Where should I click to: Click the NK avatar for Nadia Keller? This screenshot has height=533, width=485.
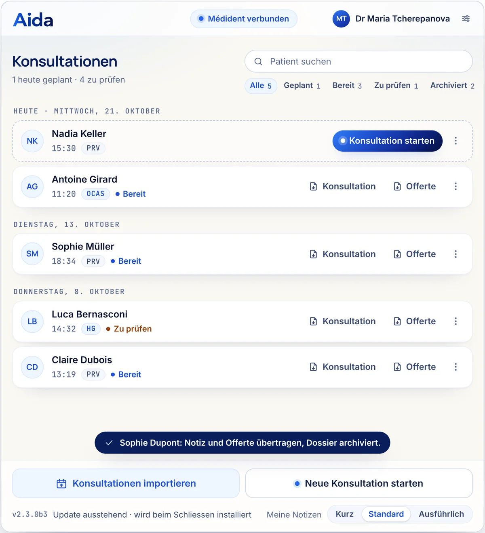click(32, 141)
